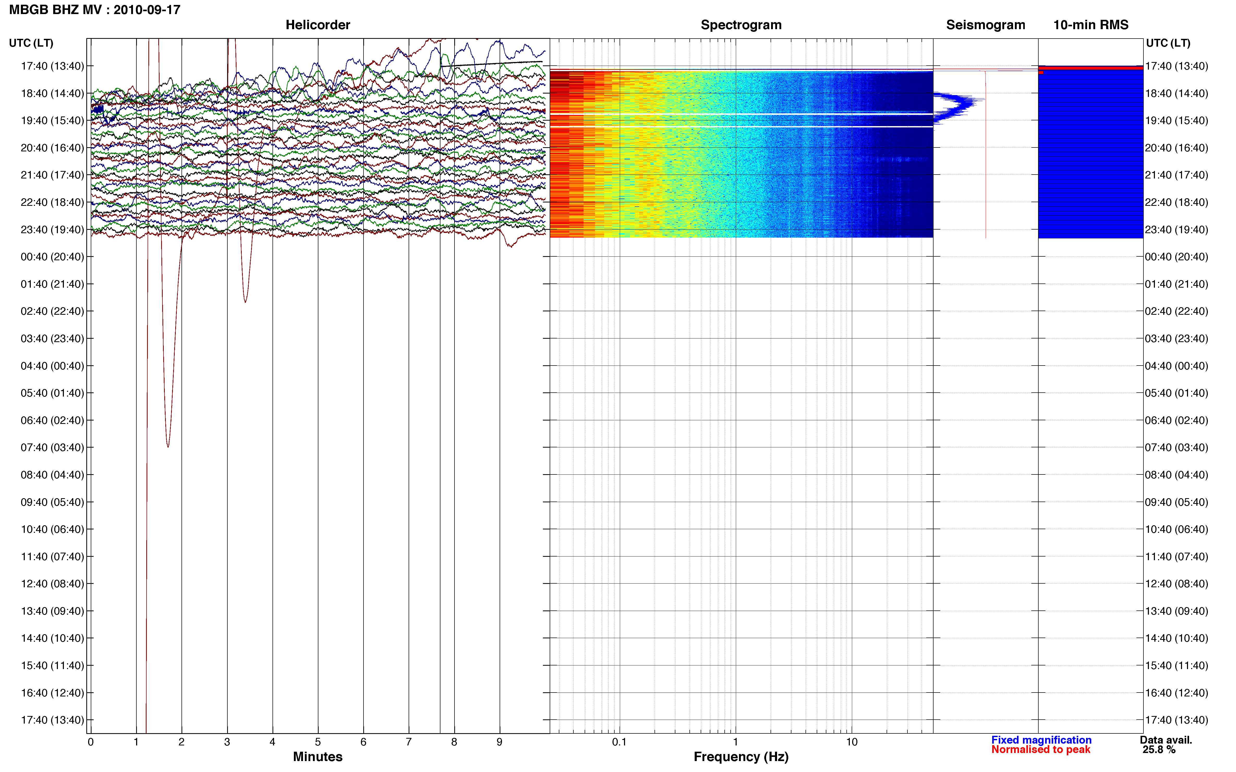
Task: Click the plot title MBGB BHZ MV : 2010-09-17
Action: coord(95,10)
